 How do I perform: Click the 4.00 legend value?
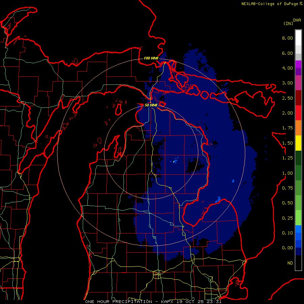pyautogui.click(x=287, y=68)
